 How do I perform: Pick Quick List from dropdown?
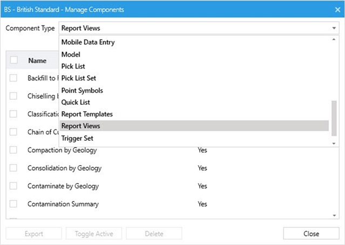pyautogui.click(x=76, y=102)
